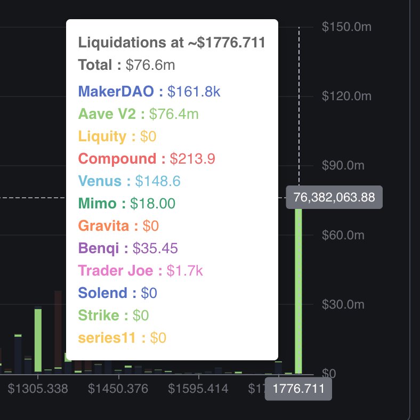Click the 'Benqi : $35.45' entry
The image size is (420, 420).
(x=128, y=248)
